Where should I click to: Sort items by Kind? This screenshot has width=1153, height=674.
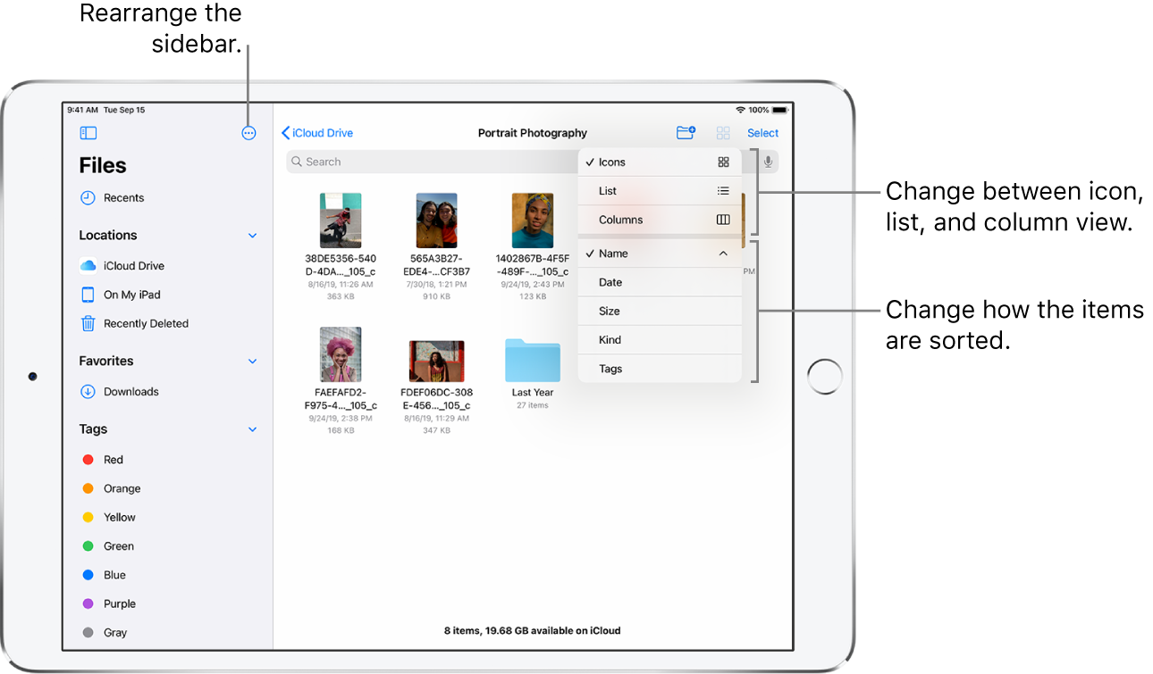click(660, 339)
